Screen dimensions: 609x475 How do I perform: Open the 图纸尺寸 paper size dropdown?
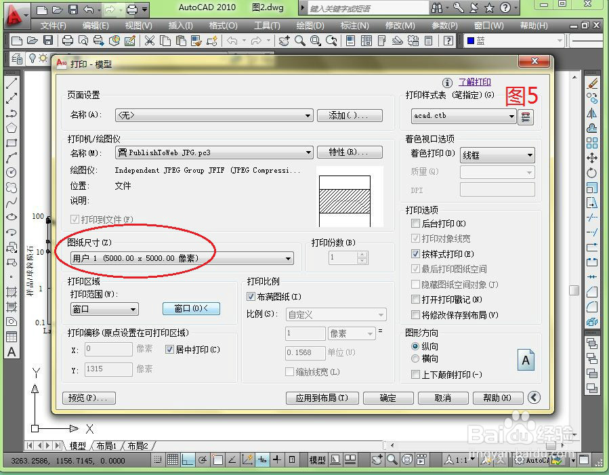pyautogui.click(x=288, y=258)
